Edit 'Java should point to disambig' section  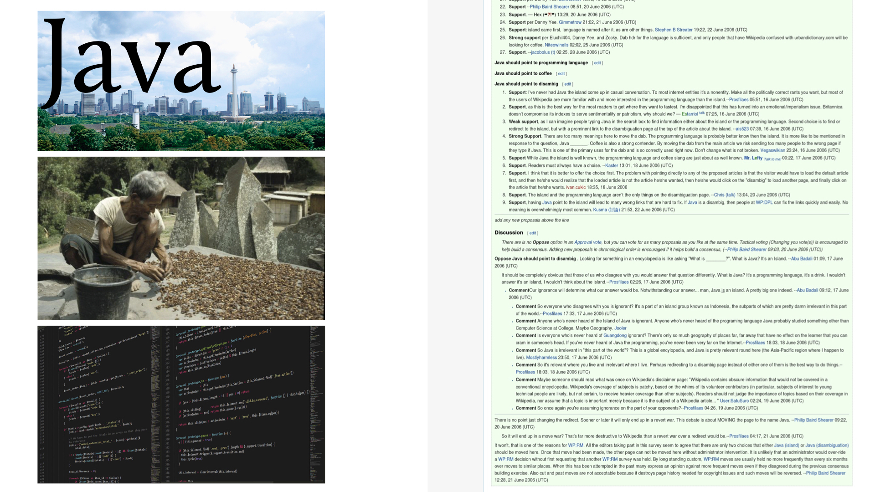568,84
